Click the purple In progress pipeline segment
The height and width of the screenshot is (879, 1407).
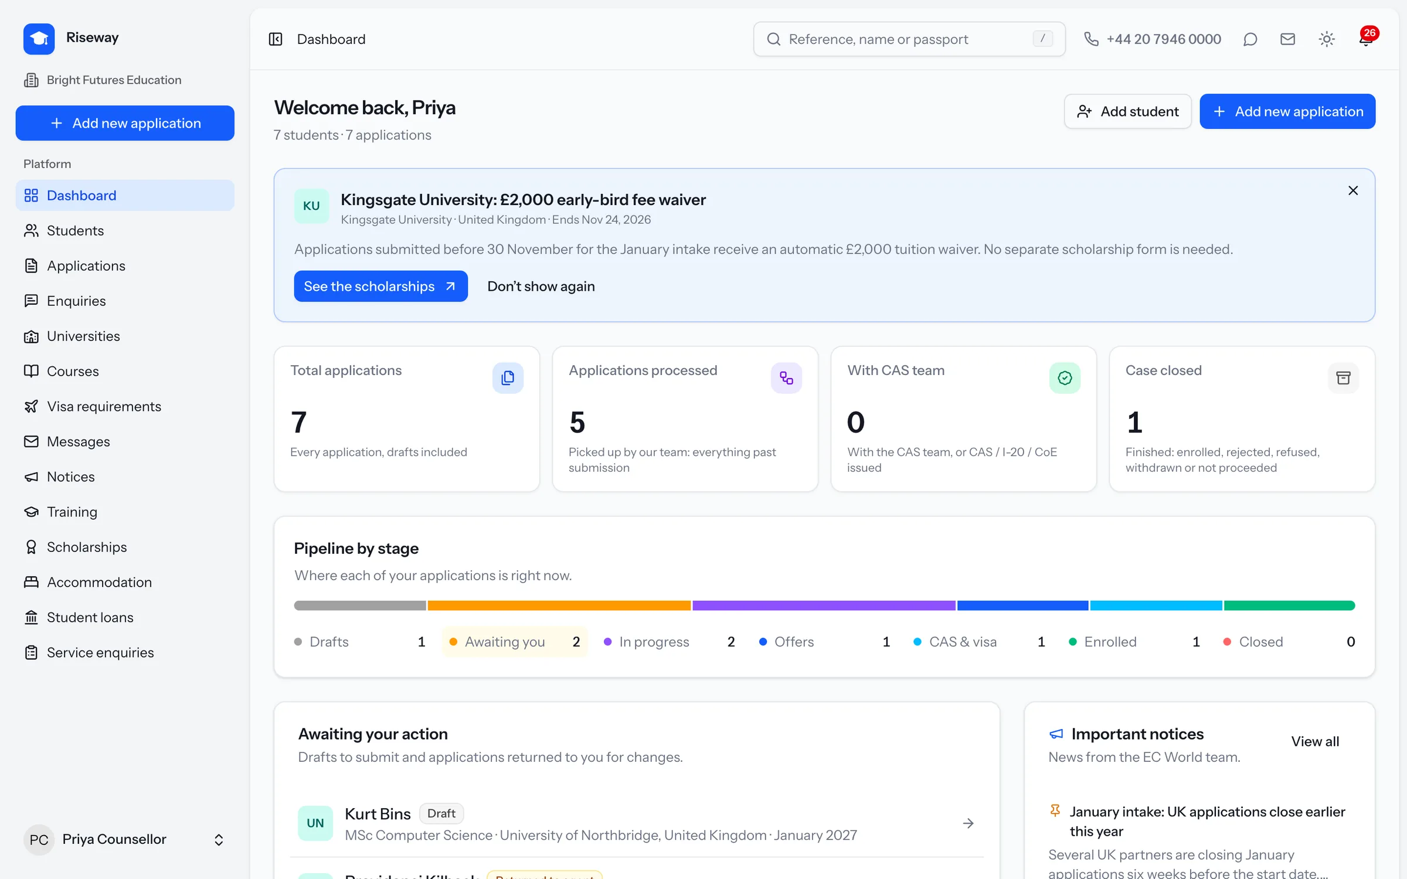[x=824, y=606]
